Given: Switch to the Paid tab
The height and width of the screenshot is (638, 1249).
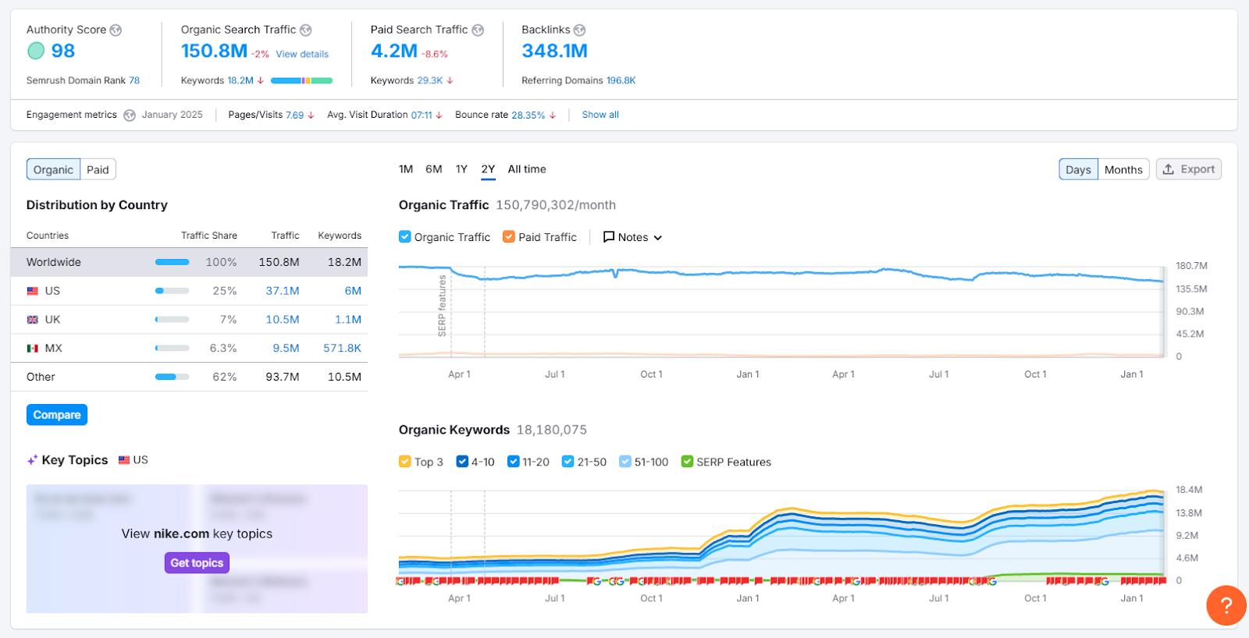Looking at the screenshot, I should pyautogui.click(x=98, y=170).
